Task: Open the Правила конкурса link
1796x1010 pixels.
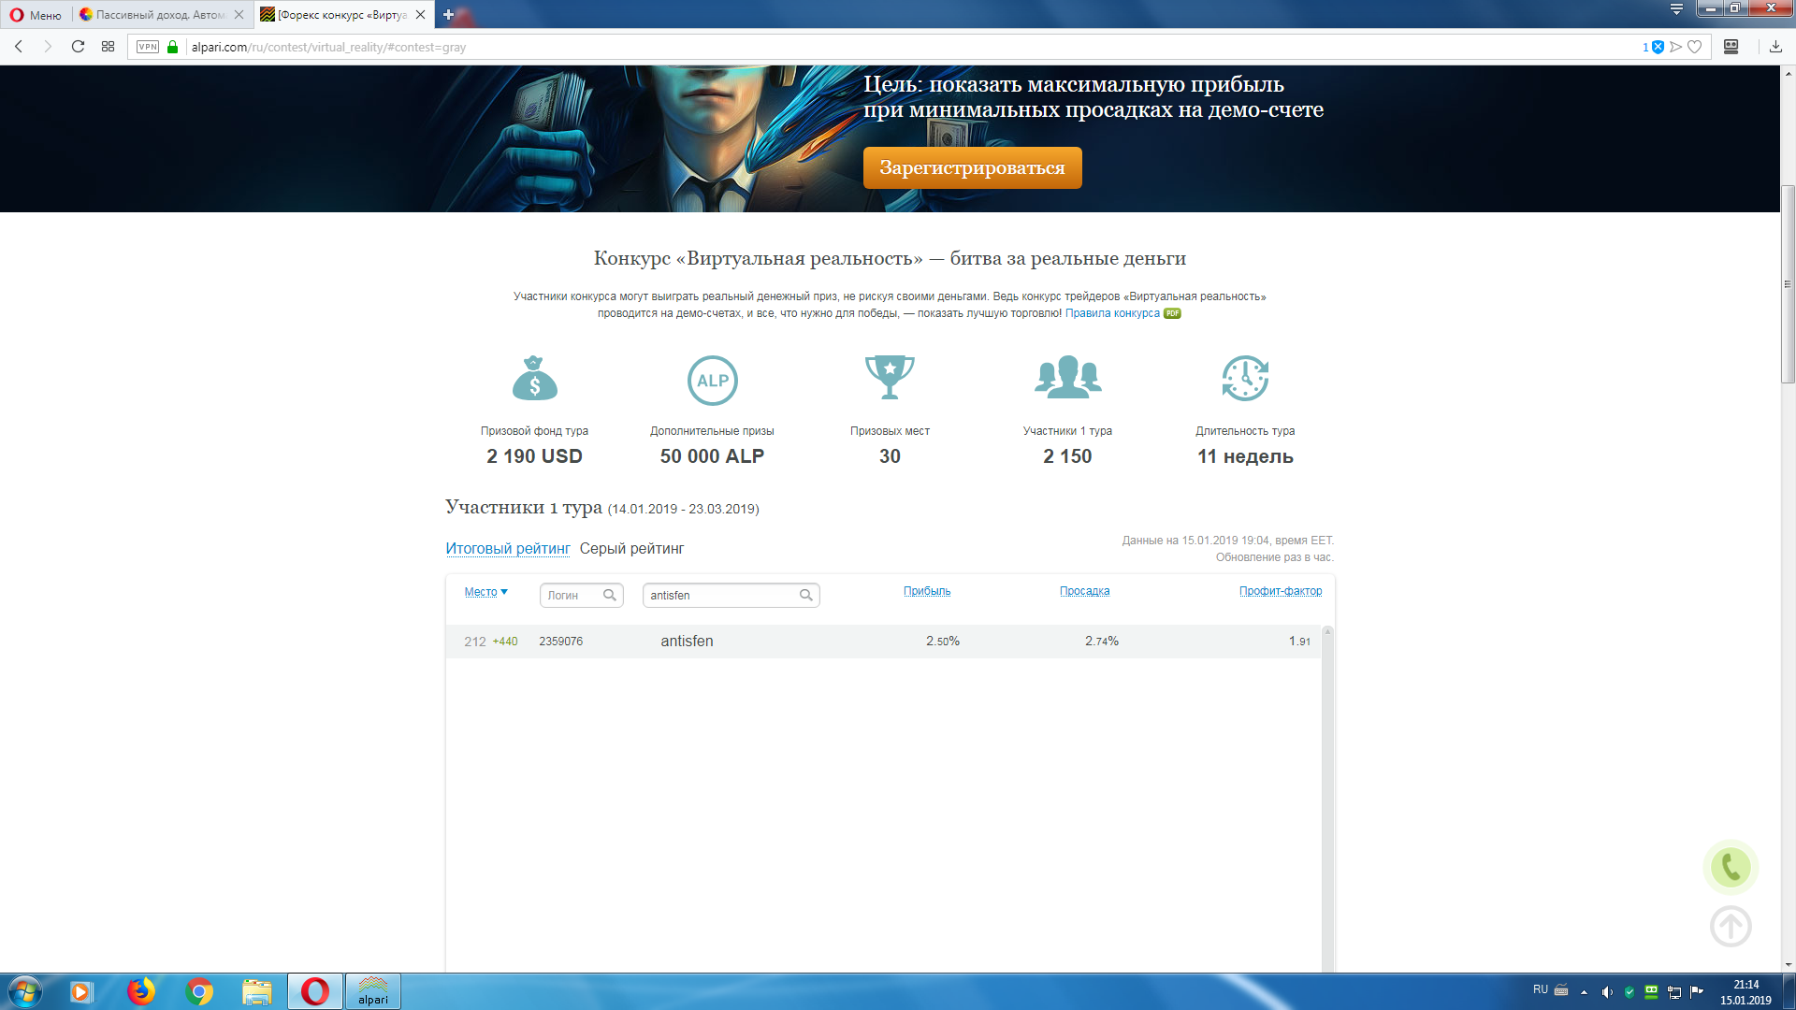Action: pos(1112,313)
